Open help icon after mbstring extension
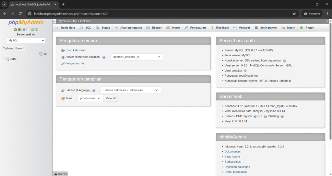The image size is (332, 176). [x=282, y=116]
